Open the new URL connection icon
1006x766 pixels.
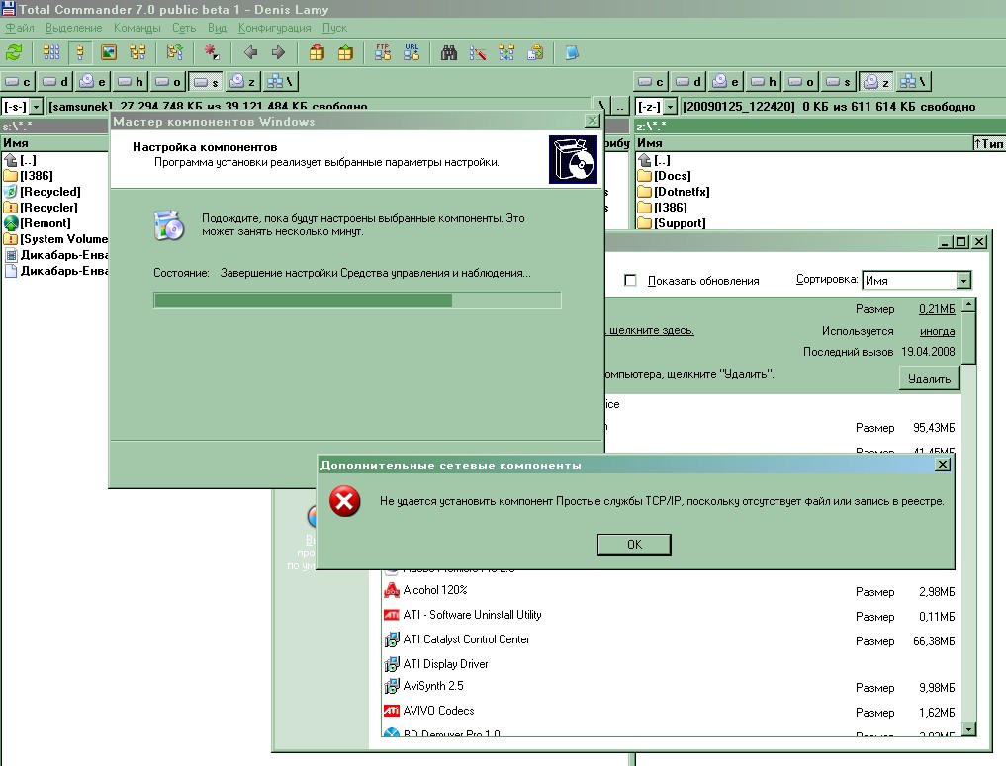(412, 52)
